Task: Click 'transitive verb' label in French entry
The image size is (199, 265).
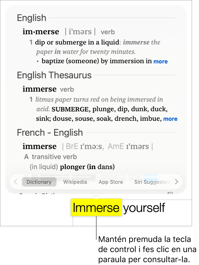Action: pos(54,157)
